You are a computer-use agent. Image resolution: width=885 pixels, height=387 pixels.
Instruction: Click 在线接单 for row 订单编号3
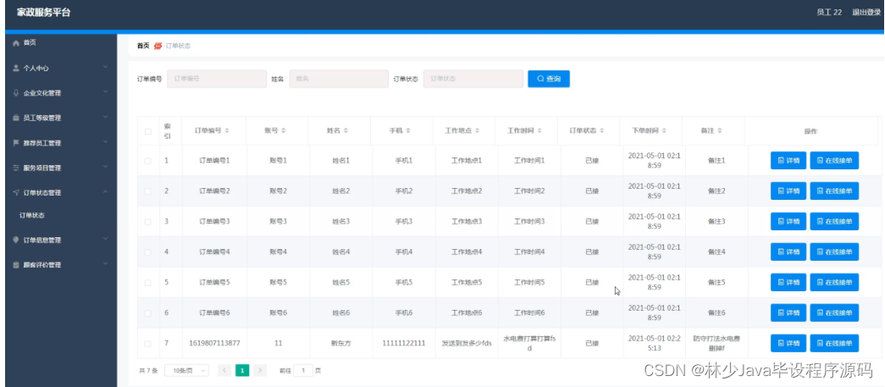click(834, 222)
